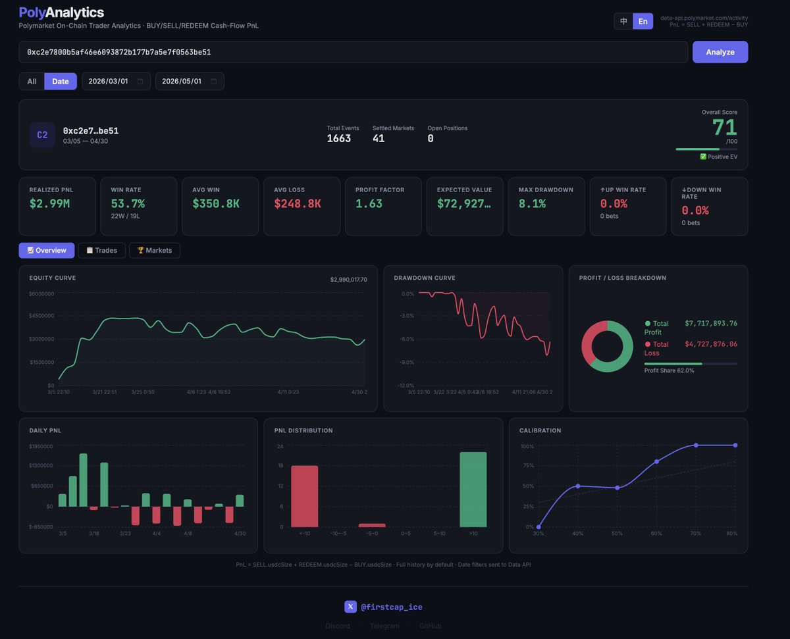The width and height of the screenshot is (790, 639).
Task: Open the GitHub footer link
Action: pos(430,626)
